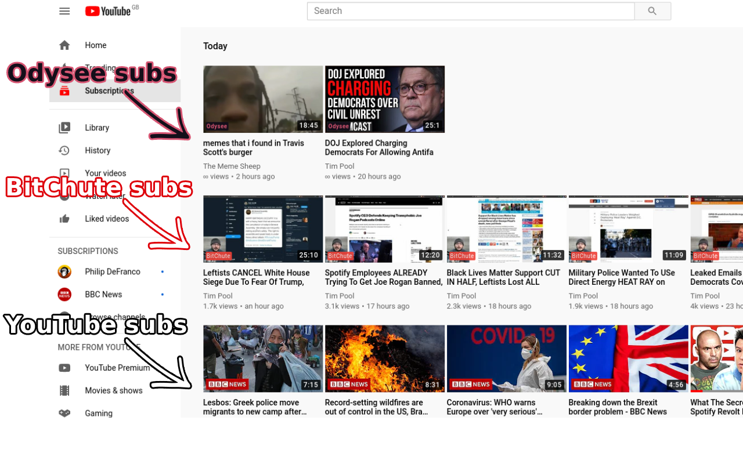Click the search magnifier icon
This screenshot has height=464, width=743.
(652, 10)
